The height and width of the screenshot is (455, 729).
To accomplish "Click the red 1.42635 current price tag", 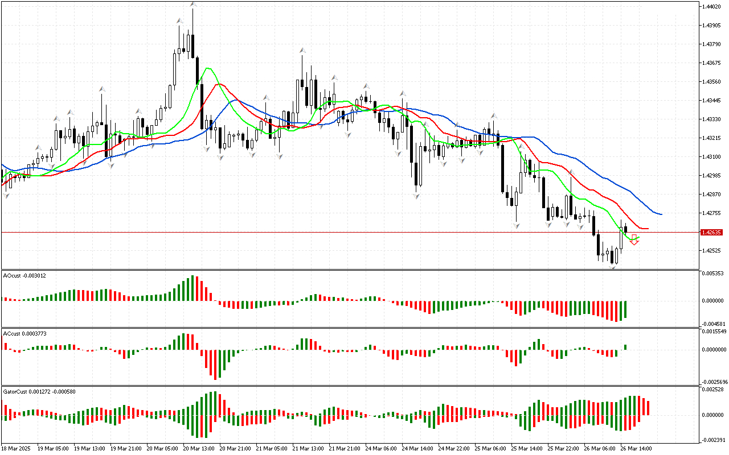I will pos(712,233).
